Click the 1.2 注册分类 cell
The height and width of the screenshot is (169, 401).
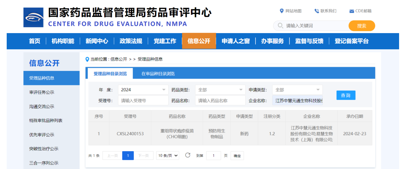coord(272,134)
